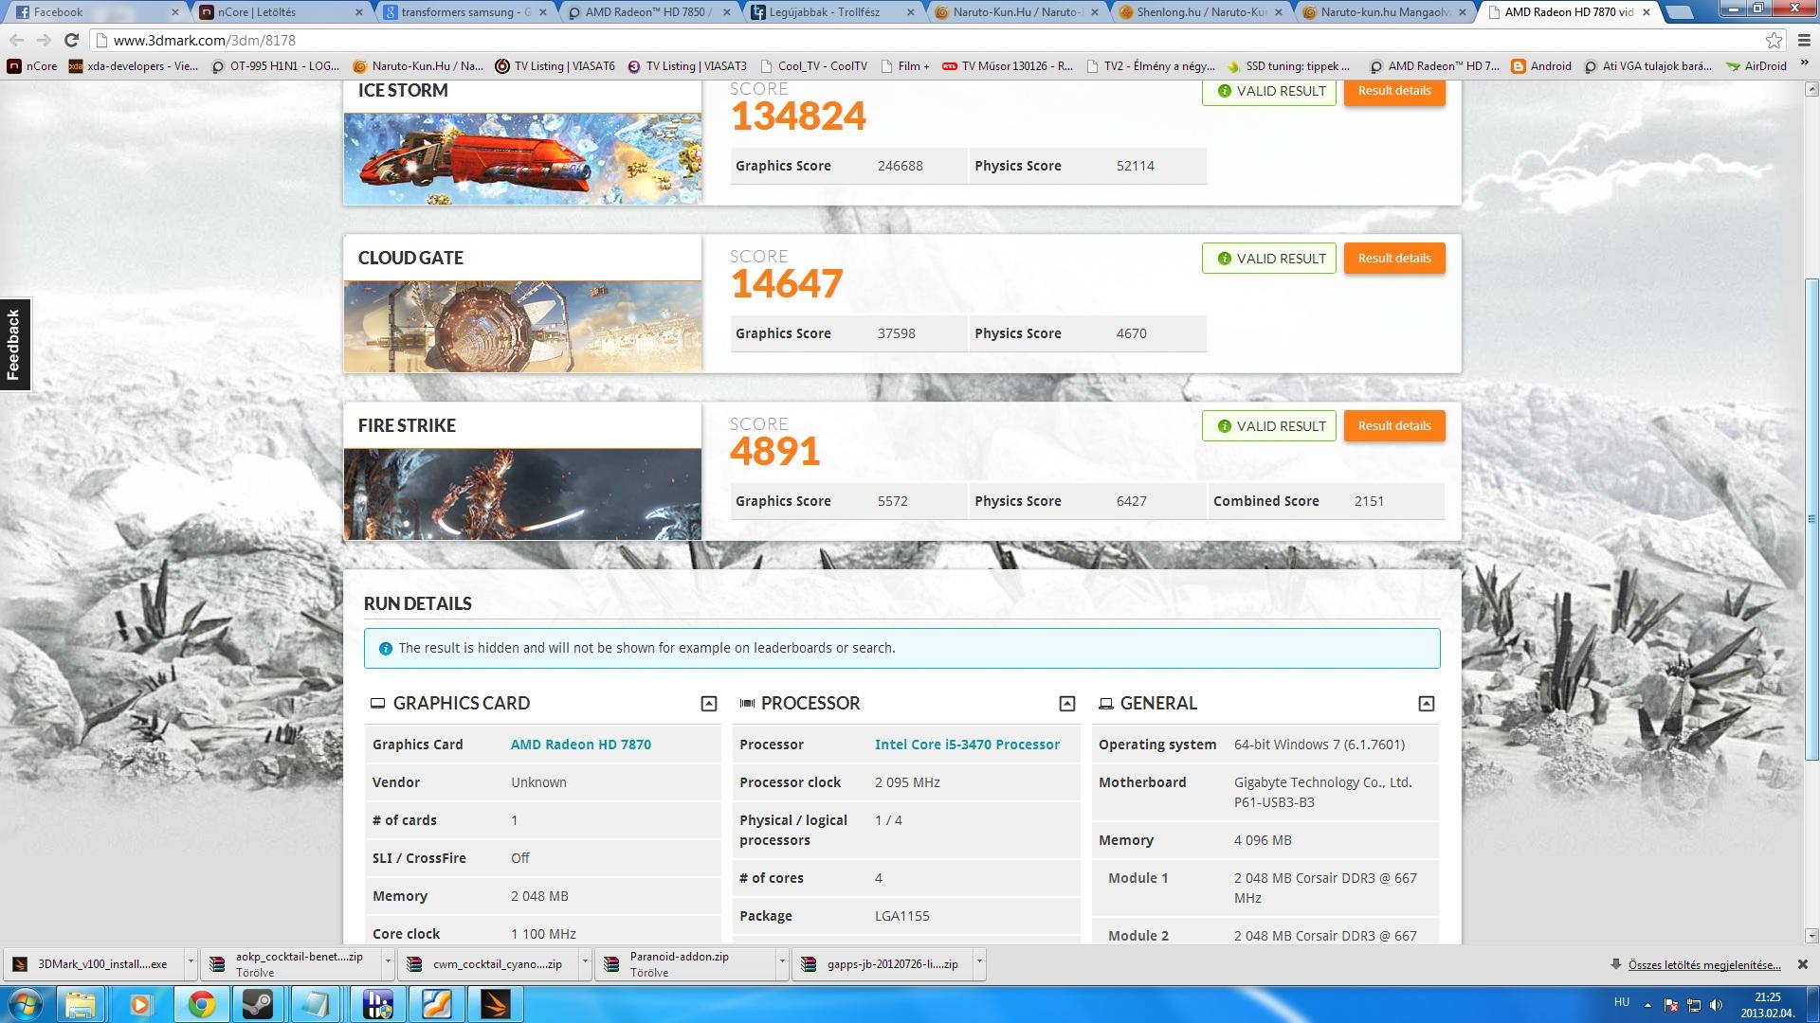Close the active AMD Radeon tab
Viewport: 1820px width, 1023px height.
pyautogui.click(x=1647, y=12)
